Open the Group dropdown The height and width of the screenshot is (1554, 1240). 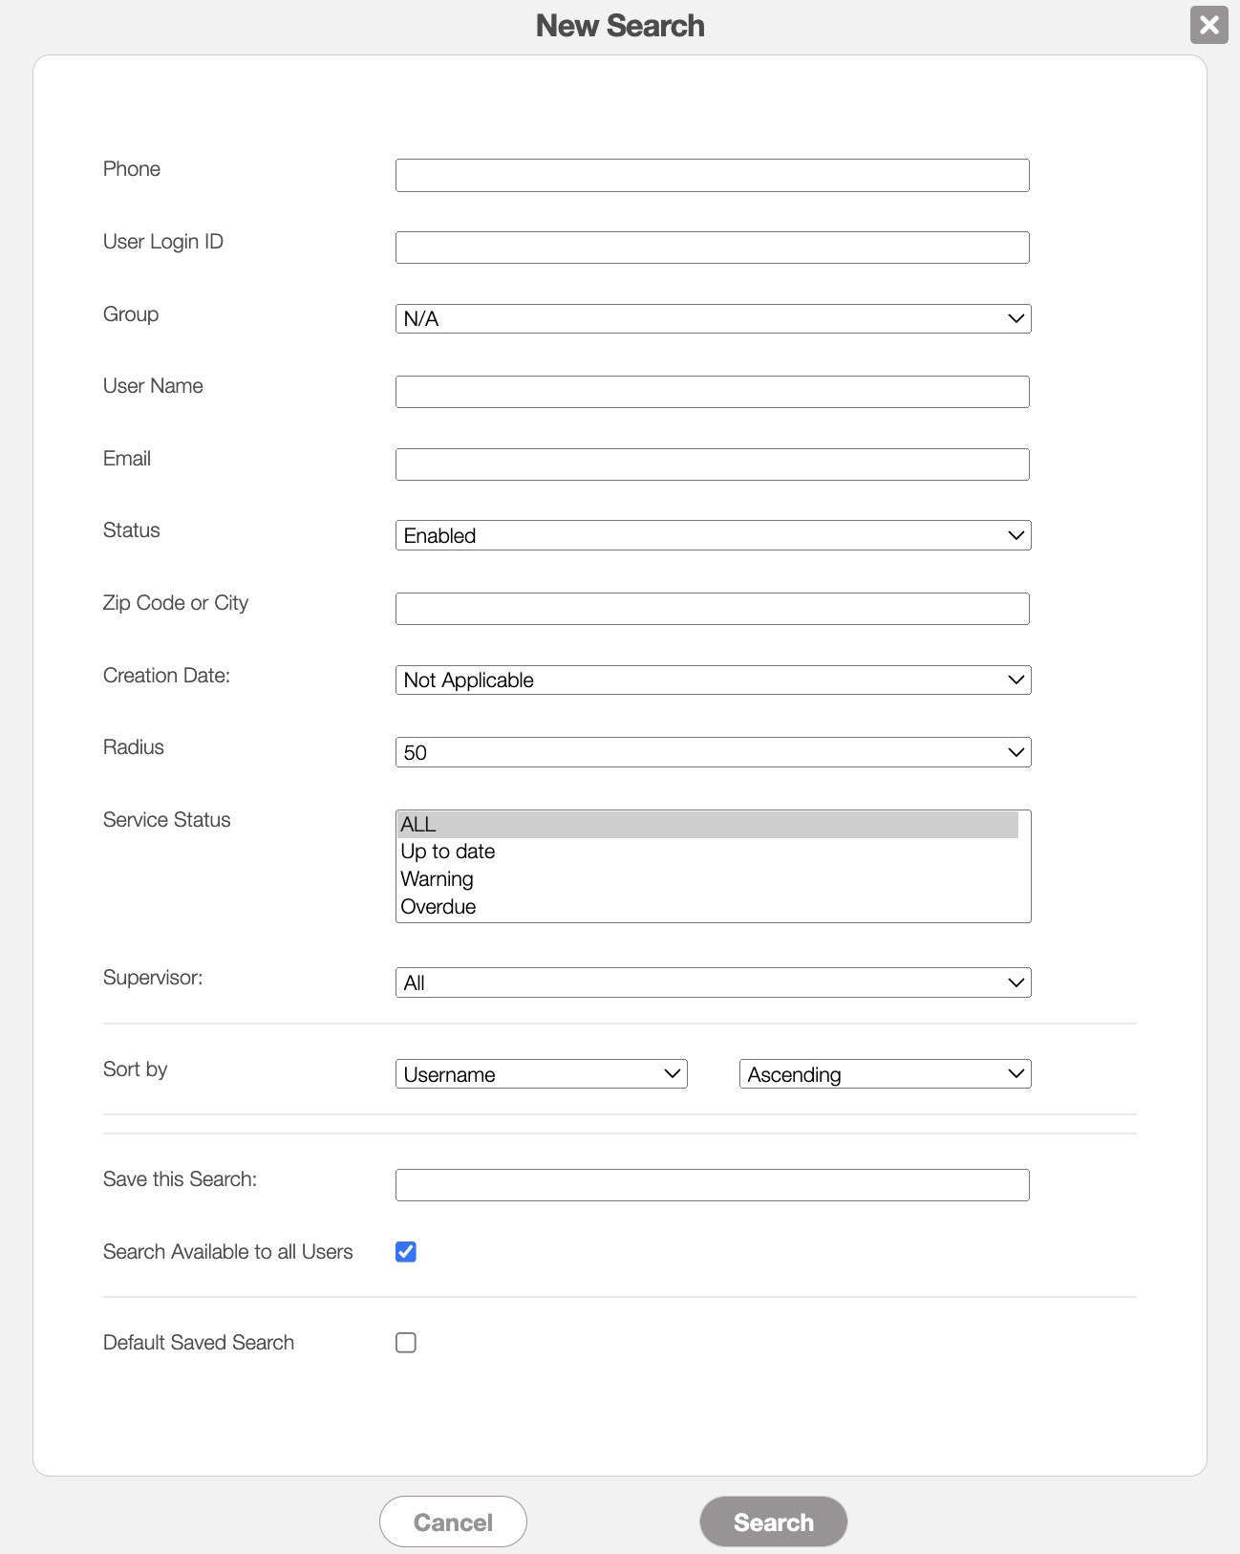tap(713, 319)
